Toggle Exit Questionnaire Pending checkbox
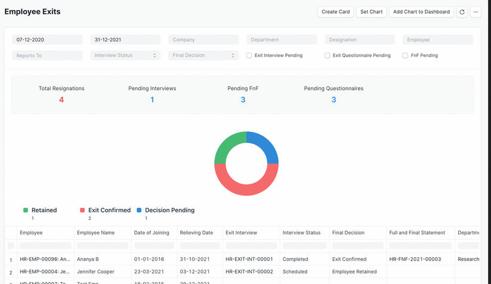The image size is (491, 284). [328, 55]
